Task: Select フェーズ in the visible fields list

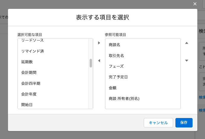Action: [143, 67]
